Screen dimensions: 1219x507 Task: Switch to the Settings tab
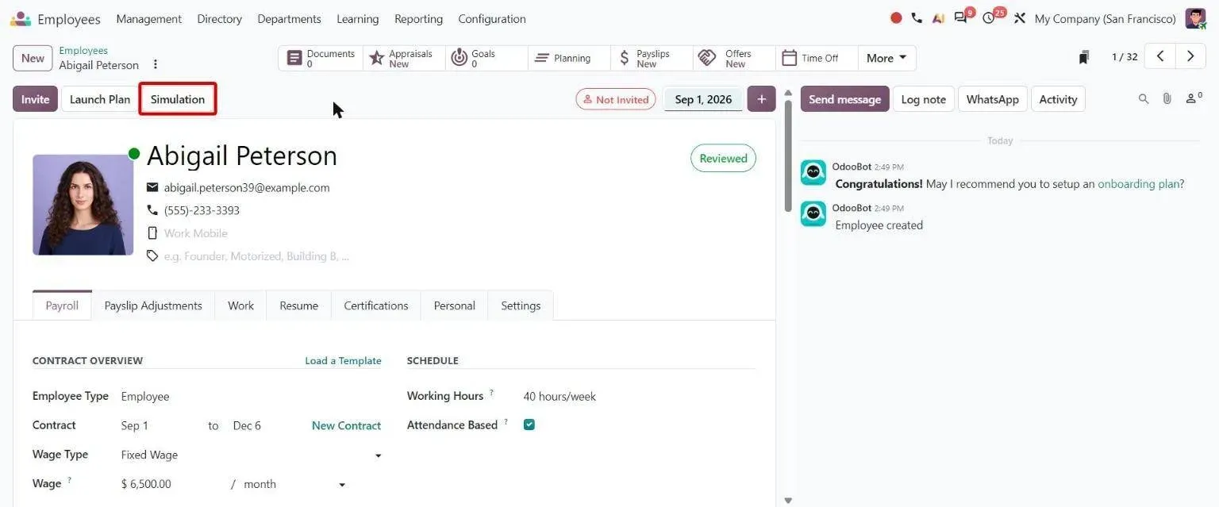pos(521,305)
